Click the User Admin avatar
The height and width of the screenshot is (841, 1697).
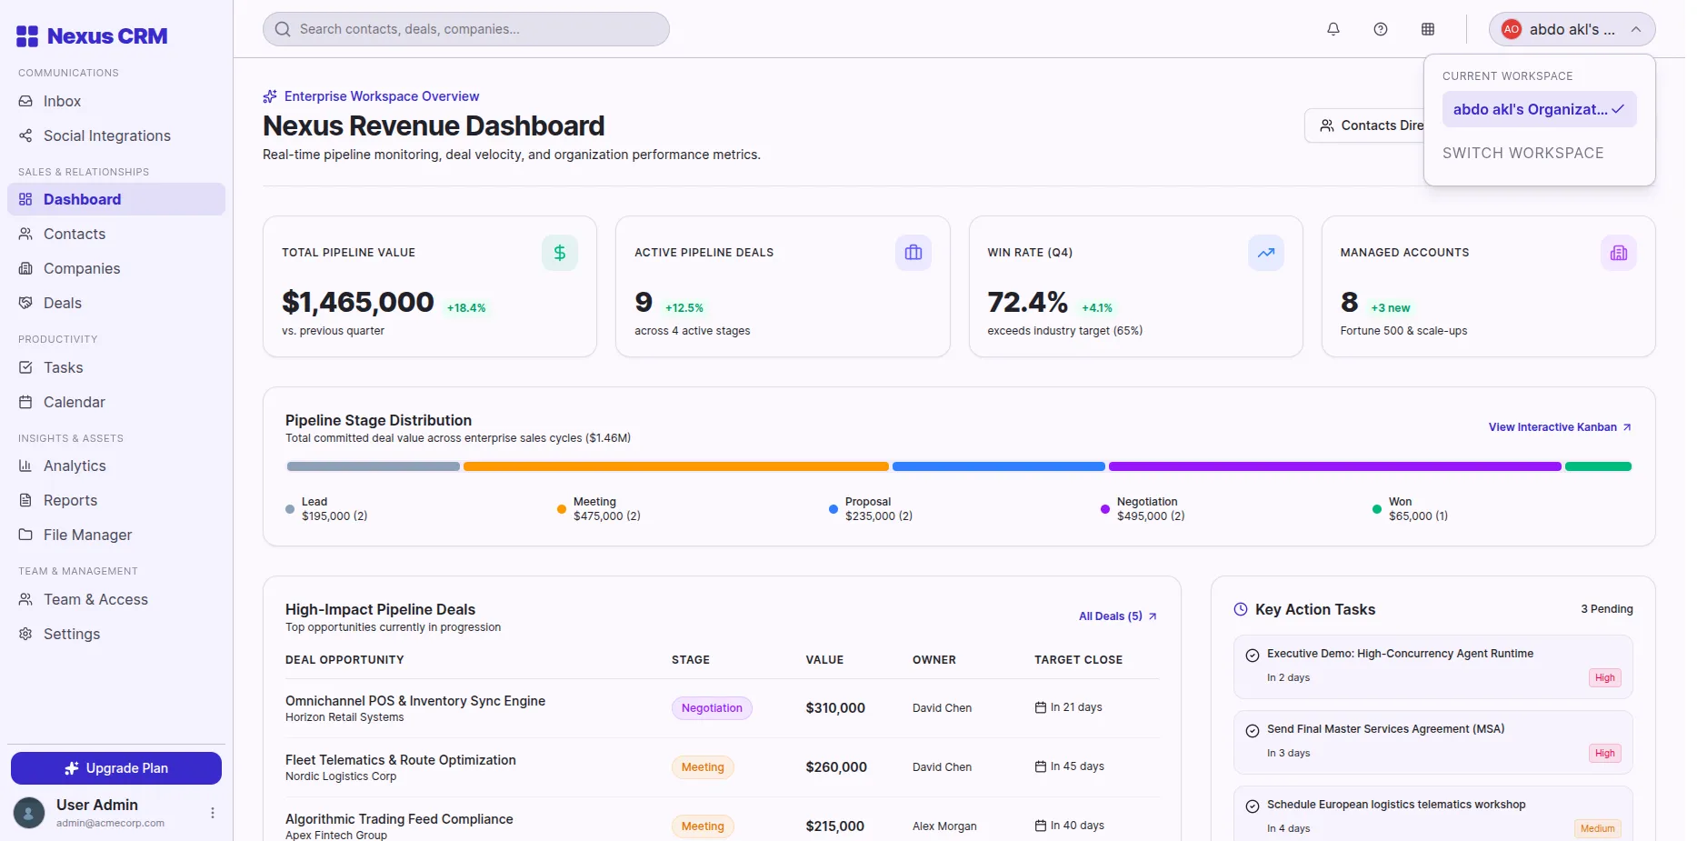[x=29, y=813]
